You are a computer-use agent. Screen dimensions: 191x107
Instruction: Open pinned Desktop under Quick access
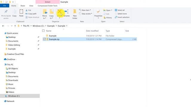point(12,37)
